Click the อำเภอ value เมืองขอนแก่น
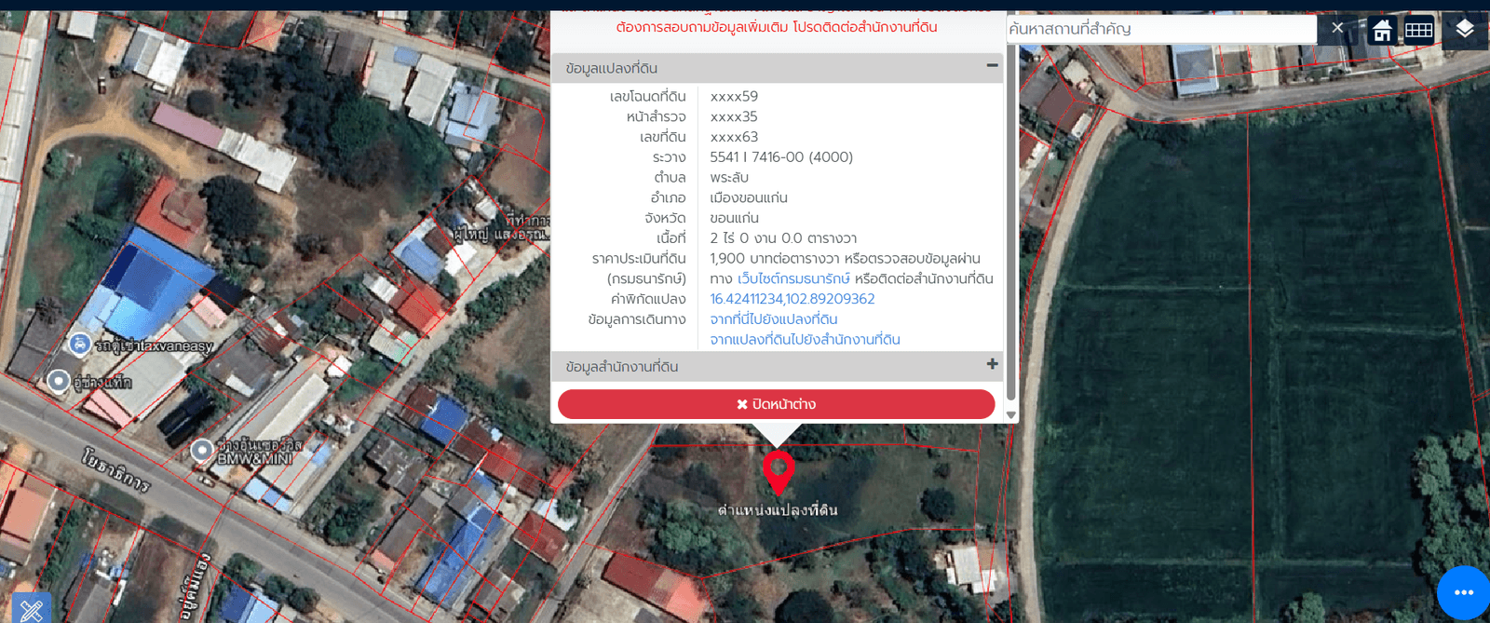This screenshot has width=1490, height=623. coord(749,198)
